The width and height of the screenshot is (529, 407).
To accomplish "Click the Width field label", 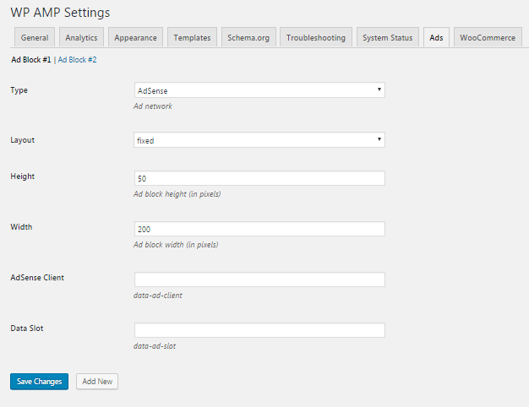I will [x=21, y=227].
